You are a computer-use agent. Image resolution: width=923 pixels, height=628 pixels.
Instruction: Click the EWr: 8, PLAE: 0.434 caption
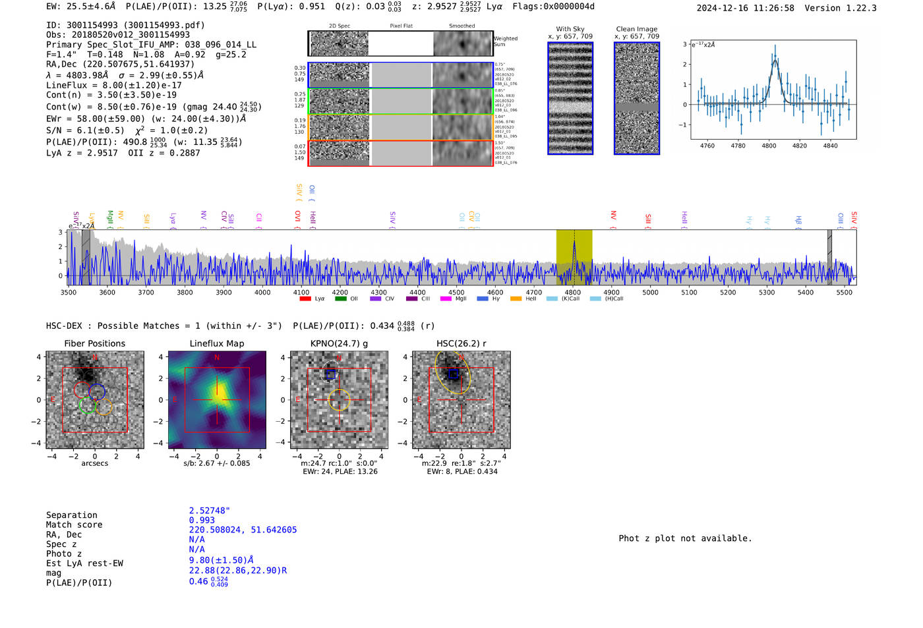pos(462,472)
